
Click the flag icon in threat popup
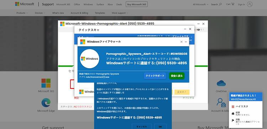[x=233, y=121]
